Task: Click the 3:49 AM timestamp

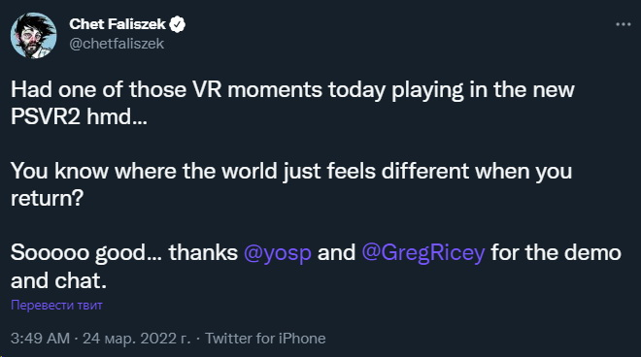Action: pyautogui.click(x=40, y=339)
